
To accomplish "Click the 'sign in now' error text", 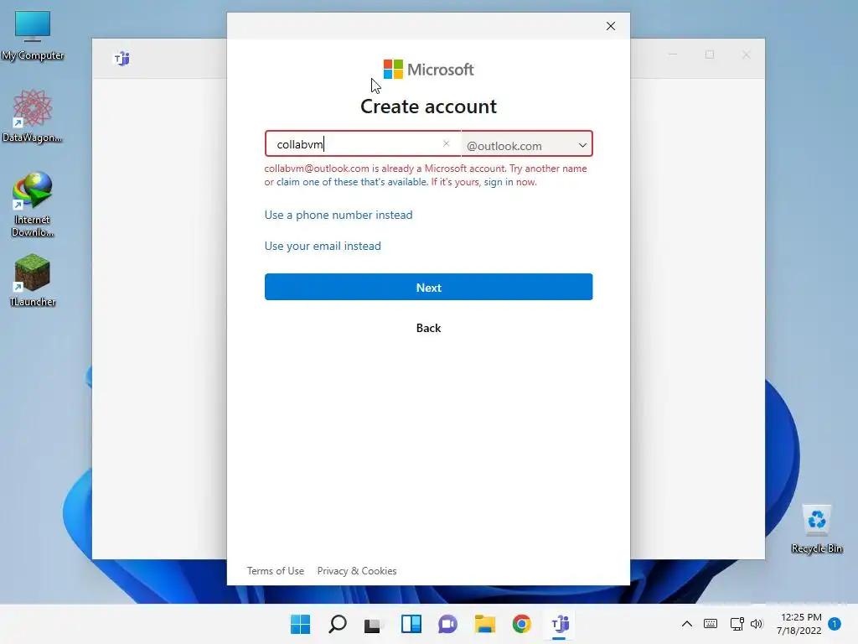I will 510,182.
